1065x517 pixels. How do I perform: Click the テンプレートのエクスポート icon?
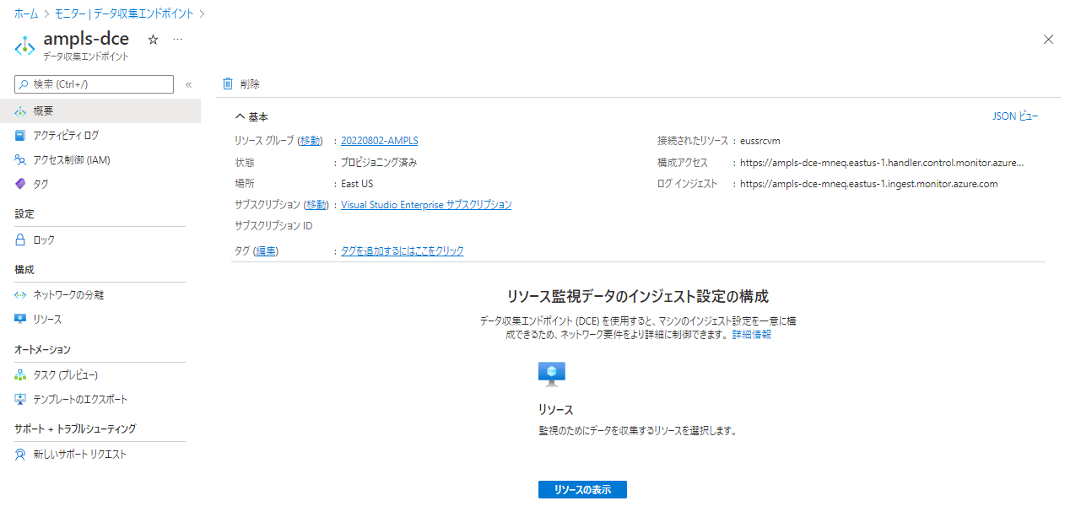pos(21,399)
